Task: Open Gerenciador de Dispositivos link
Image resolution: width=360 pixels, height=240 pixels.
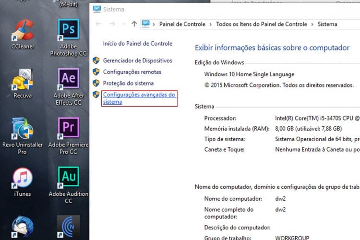Action: 138,60
